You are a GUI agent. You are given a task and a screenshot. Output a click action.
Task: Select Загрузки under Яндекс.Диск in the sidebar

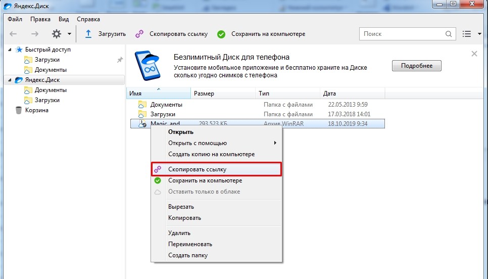(47, 100)
